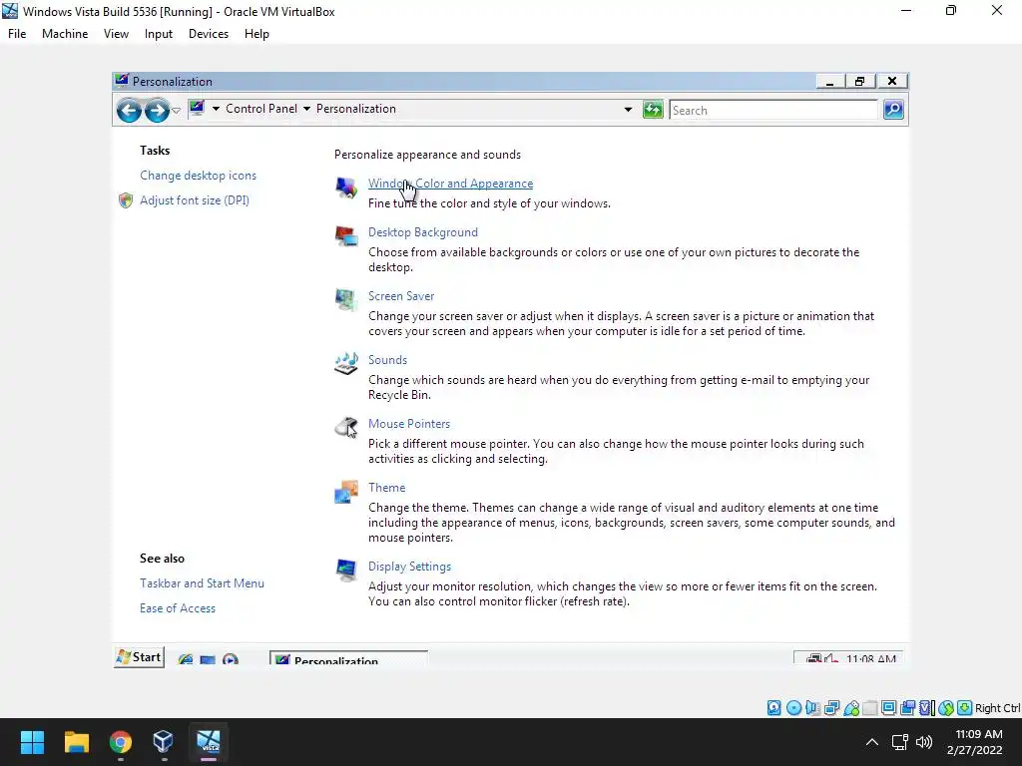Open Adjust font size (DPI) task
Screen dimensions: 1022x766
click(195, 199)
